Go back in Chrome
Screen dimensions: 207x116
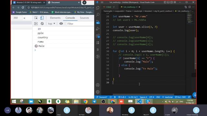[14, 7]
